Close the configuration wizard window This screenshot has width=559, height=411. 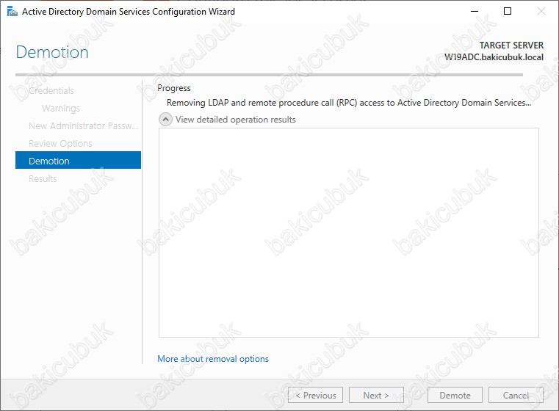[541, 12]
